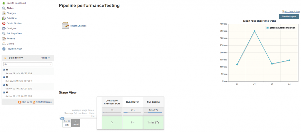The width and height of the screenshot is (301, 132).
Task: Open the Changes sidebar item
Action: click(x=11, y=13)
